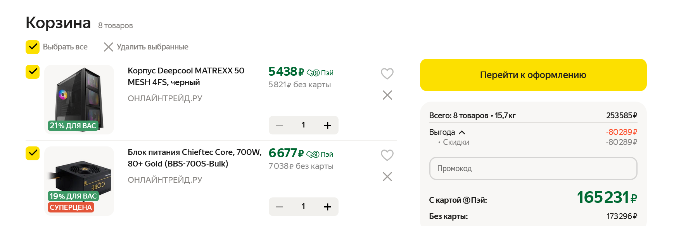Decrease quantity of Chieftec Core power supply

coord(279,207)
